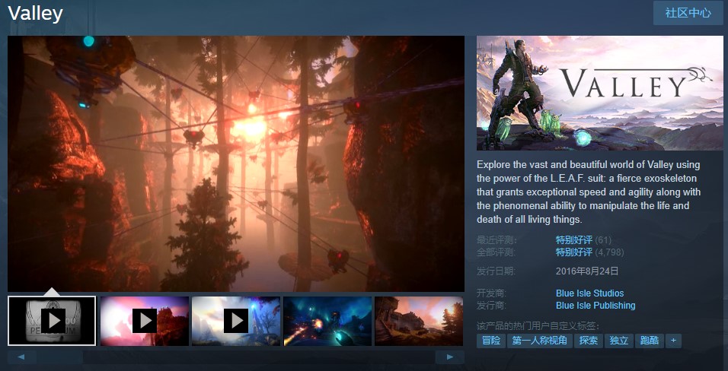
Task: Click the thumbnail strip scrollbar handle
Action: [x=60, y=357]
